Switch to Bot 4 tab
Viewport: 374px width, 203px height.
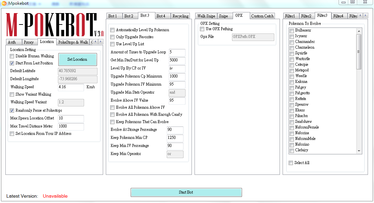pyautogui.click(x=163, y=16)
